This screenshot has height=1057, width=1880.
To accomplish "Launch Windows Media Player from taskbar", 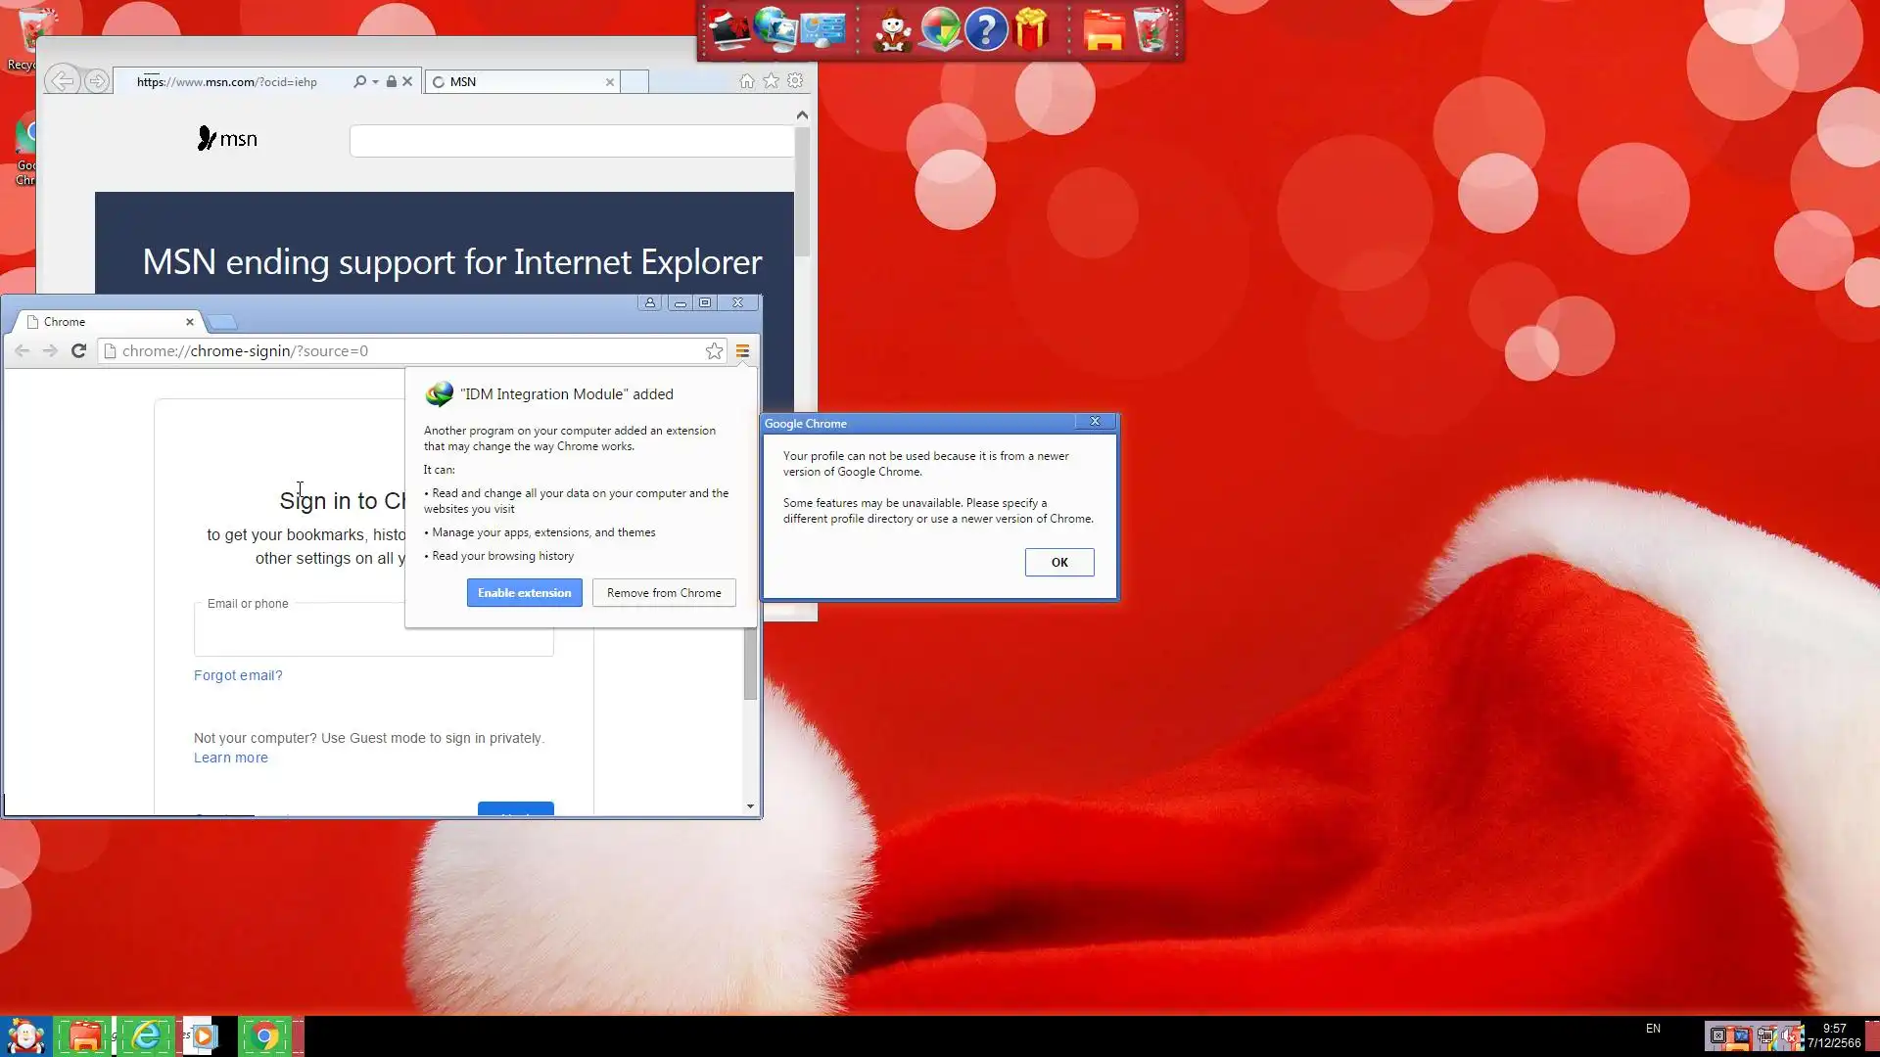I will (204, 1036).
